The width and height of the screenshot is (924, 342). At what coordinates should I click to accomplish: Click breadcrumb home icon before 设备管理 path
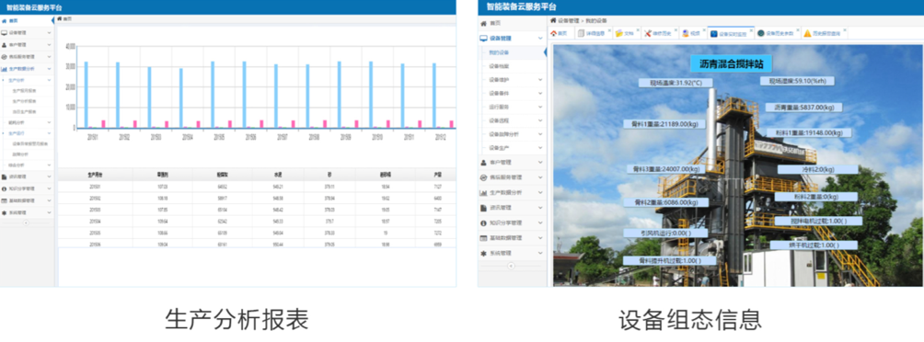(x=553, y=20)
